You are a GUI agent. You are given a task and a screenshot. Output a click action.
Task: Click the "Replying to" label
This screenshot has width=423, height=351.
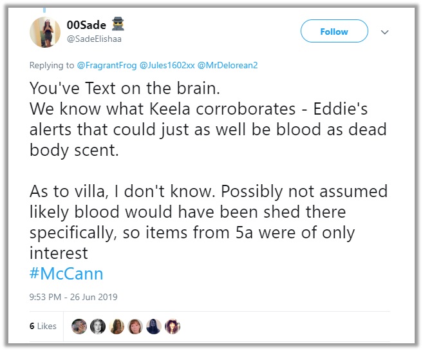tap(52, 66)
